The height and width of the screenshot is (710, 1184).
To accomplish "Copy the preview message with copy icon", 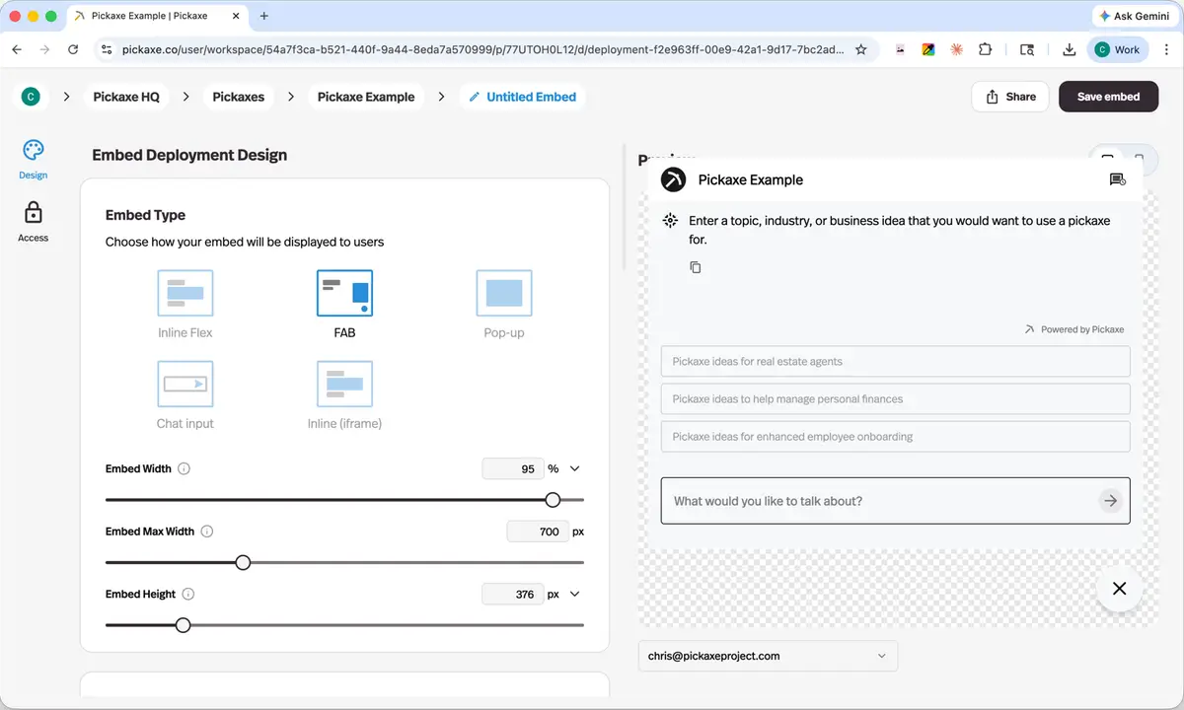I will click(696, 267).
